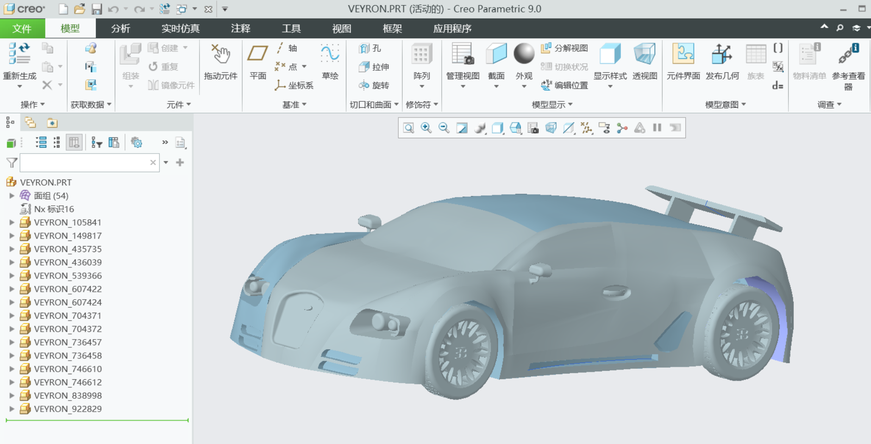Start a Sketch (草绘)
This screenshot has height=444, width=871.
point(330,62)
